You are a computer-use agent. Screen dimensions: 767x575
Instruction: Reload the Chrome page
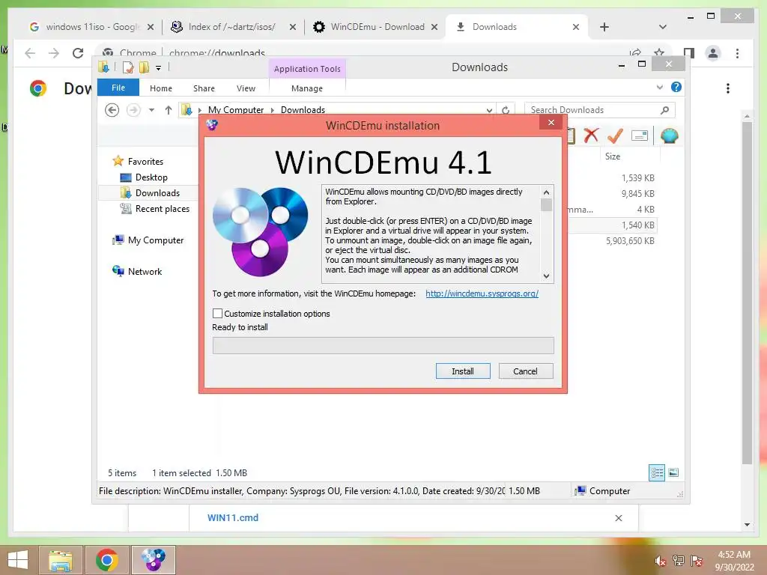(78, 53)
